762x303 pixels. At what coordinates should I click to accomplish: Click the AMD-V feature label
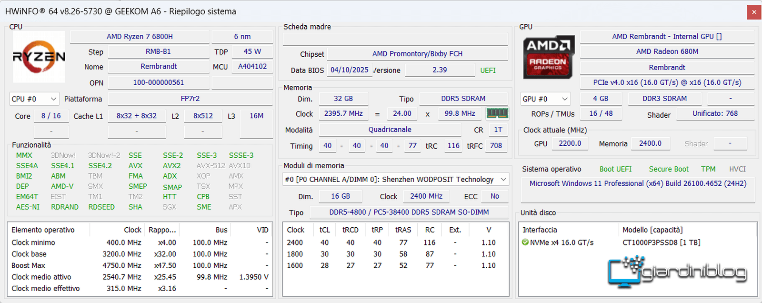click(62, 186)
